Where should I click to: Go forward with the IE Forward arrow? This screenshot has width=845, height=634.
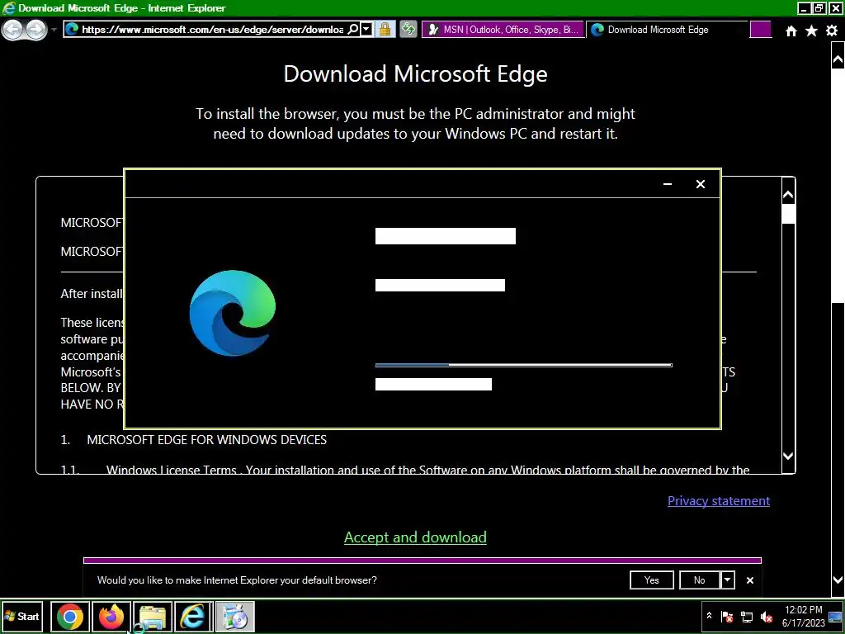click(x=36, y=30)
